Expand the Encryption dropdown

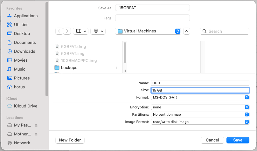click(x=200, y=107)
